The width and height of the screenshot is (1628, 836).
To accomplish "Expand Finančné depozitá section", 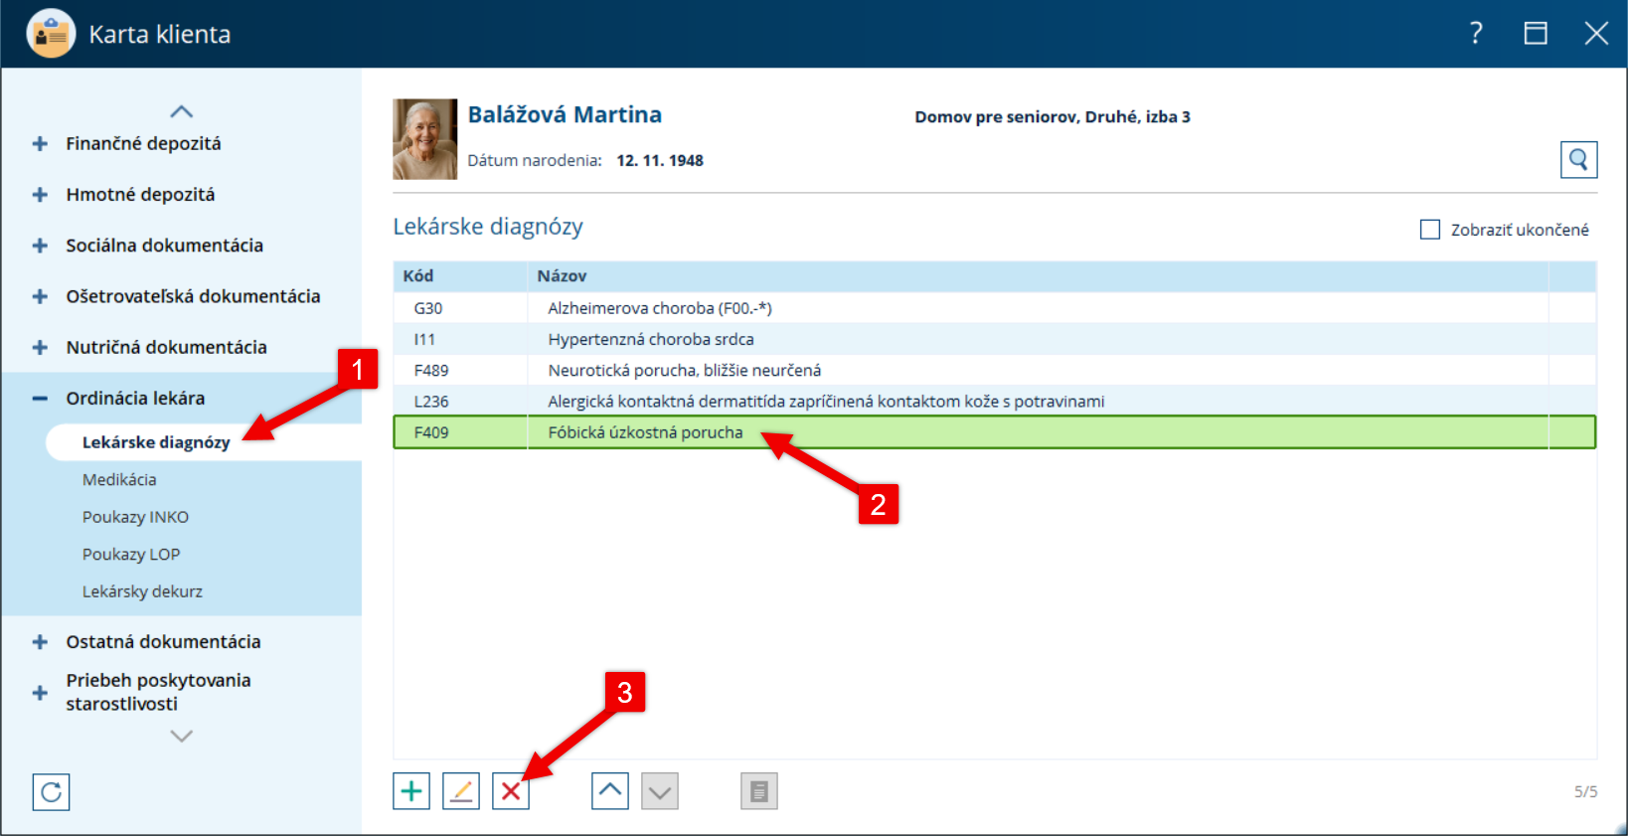I will 40,143.
